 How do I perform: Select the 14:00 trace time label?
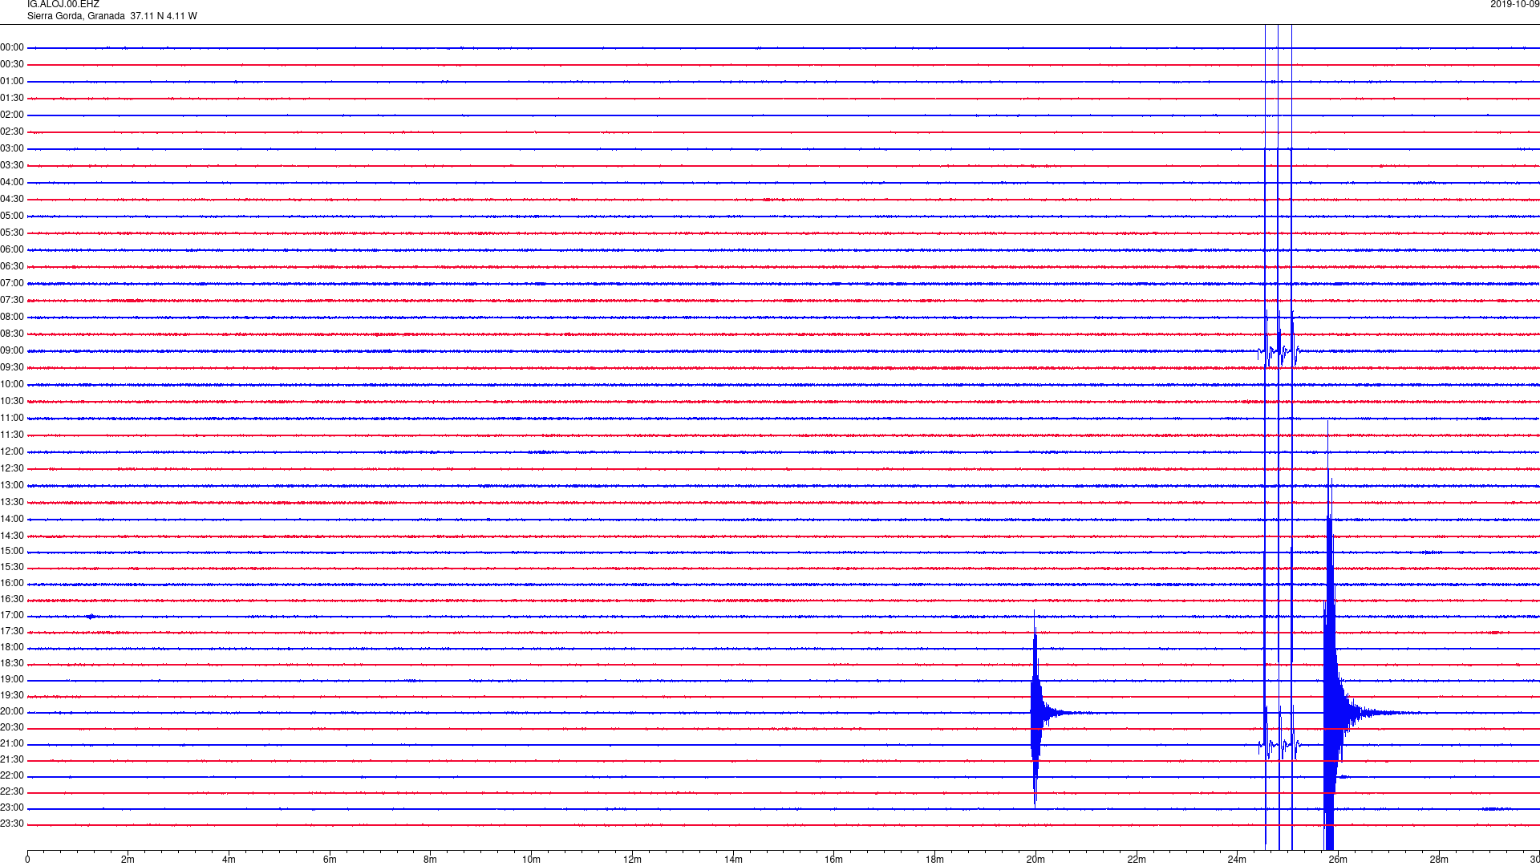(12, 519)
